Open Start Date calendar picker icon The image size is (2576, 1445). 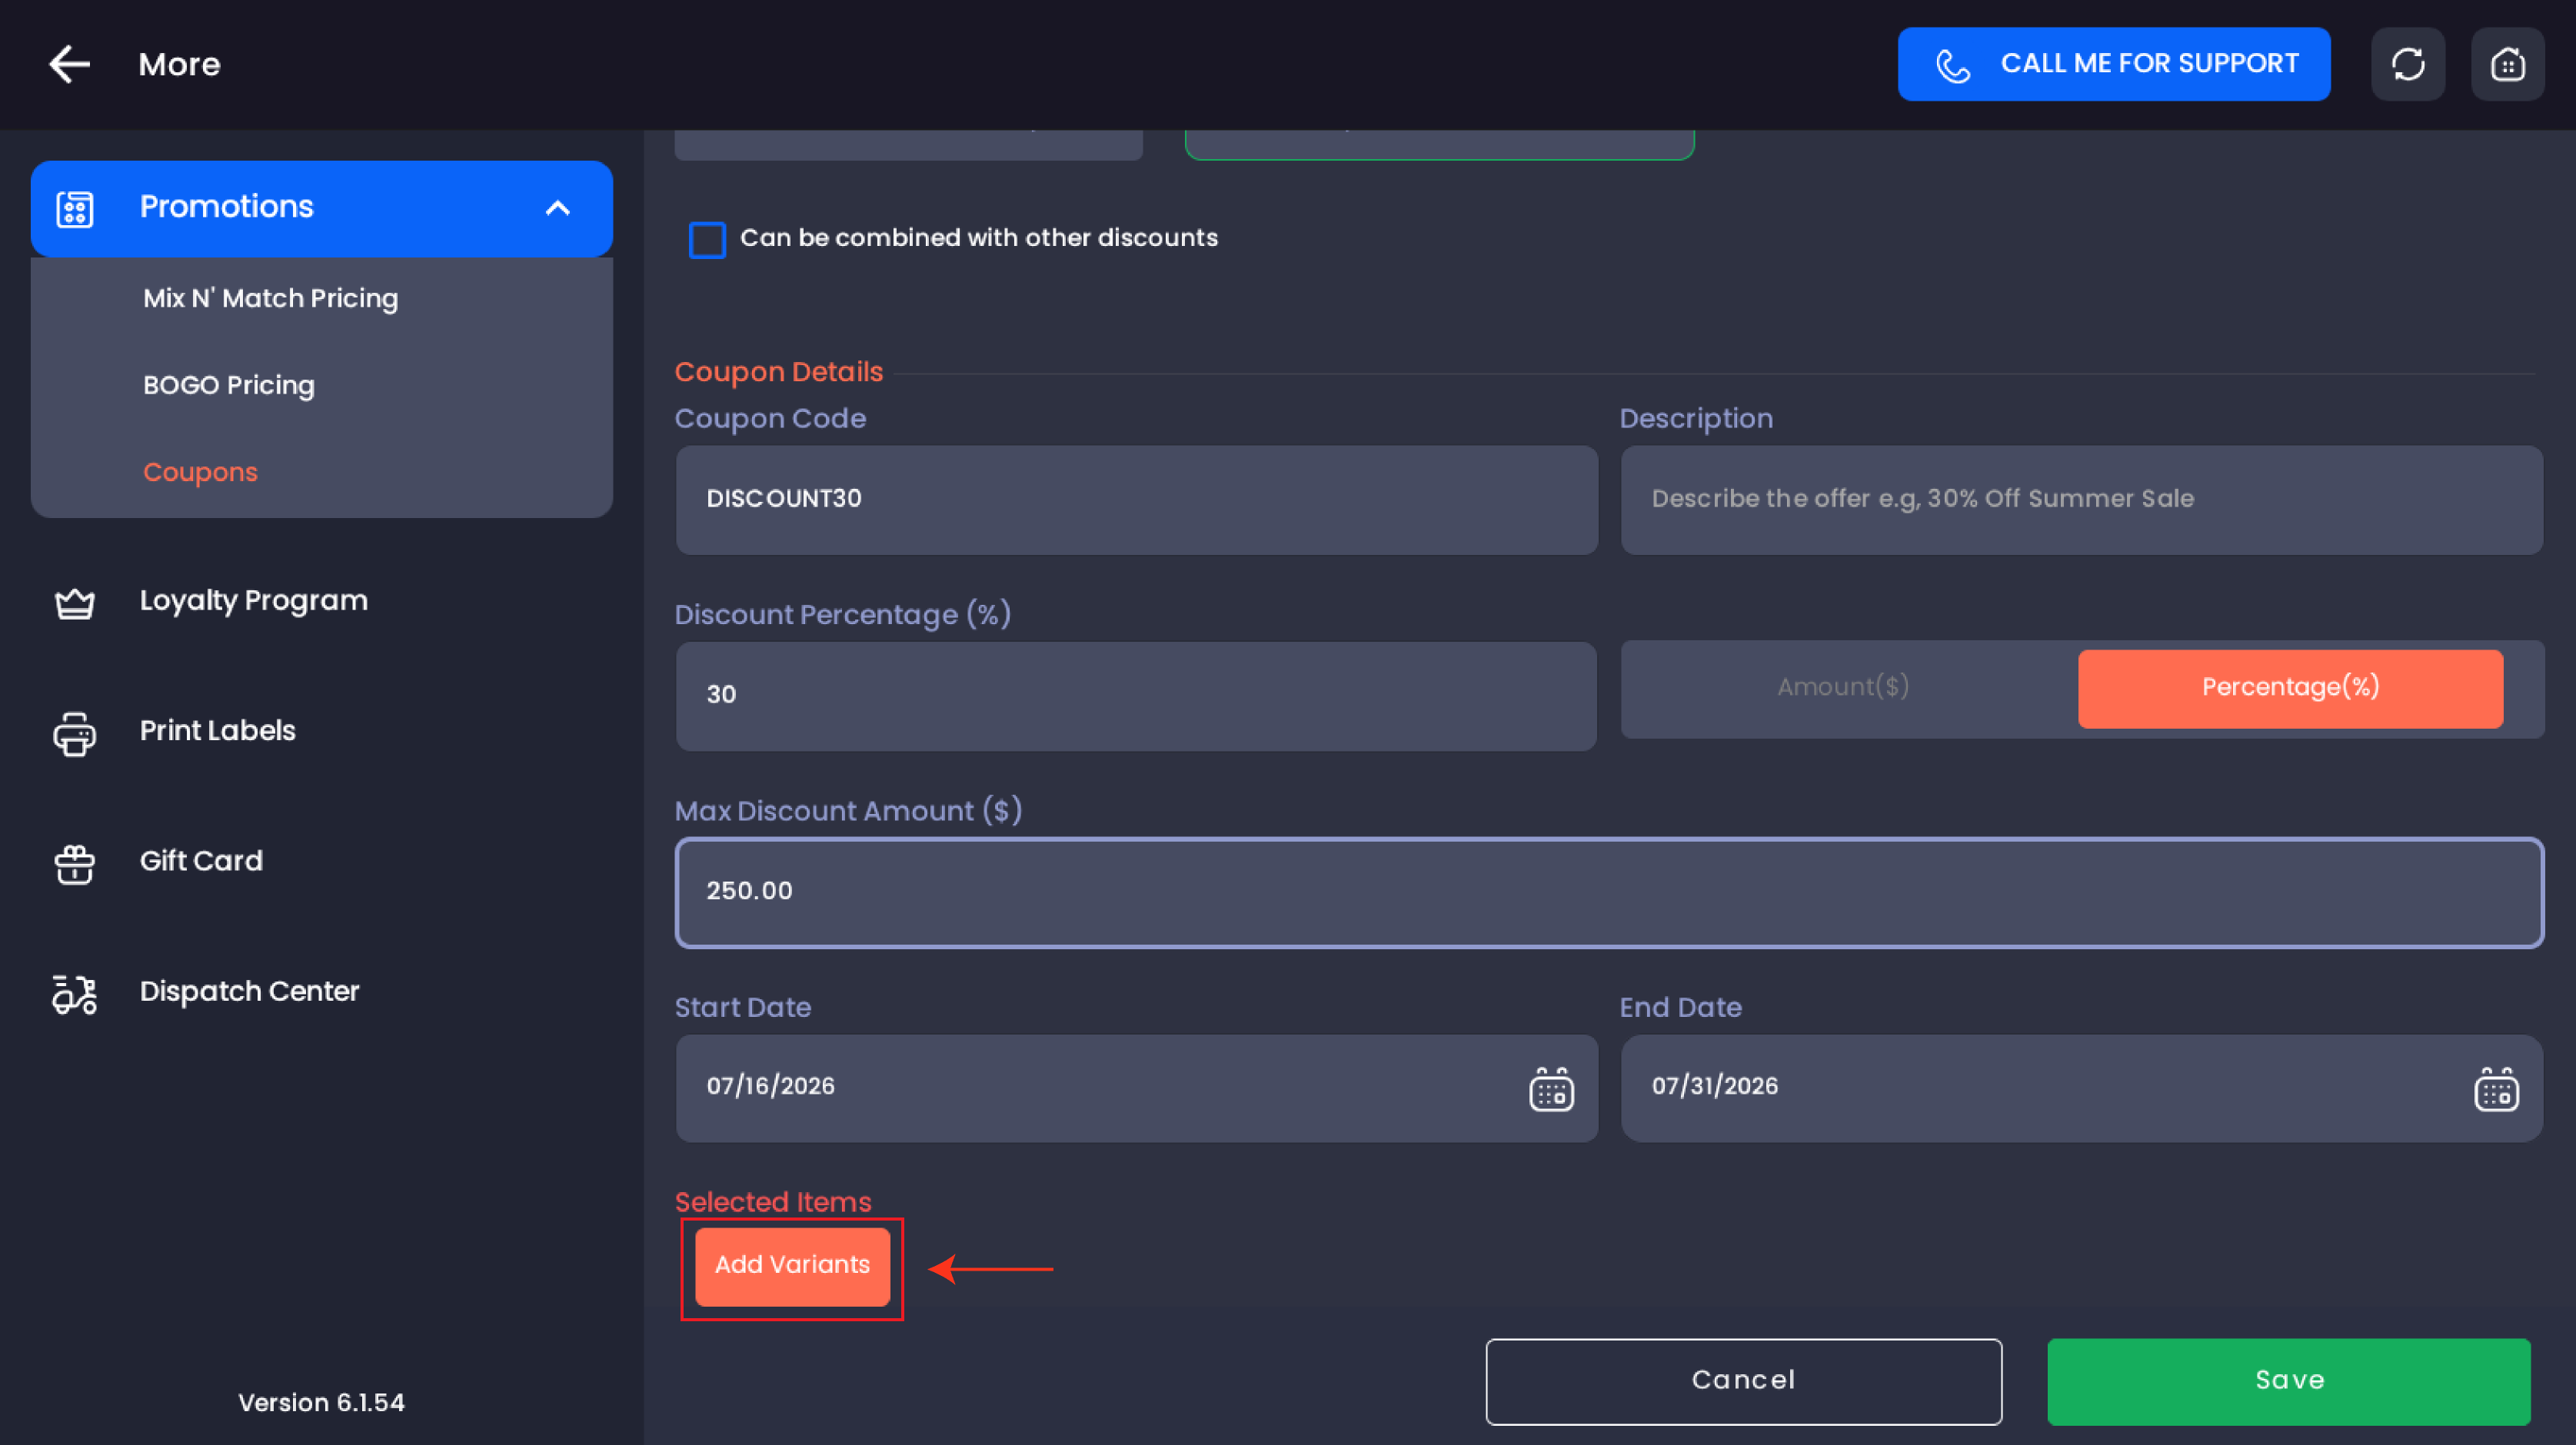[x=1551, y=1088]
